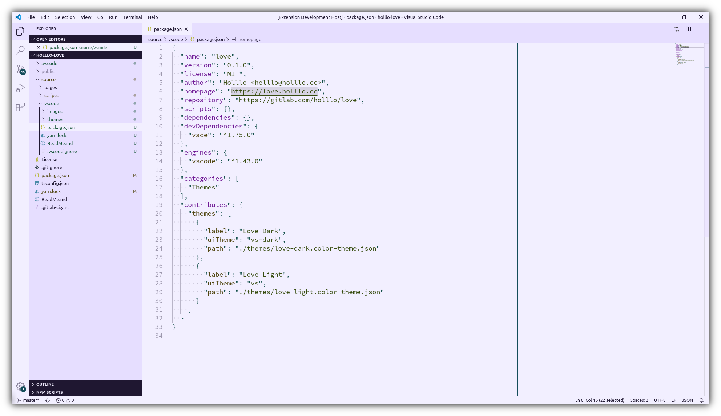Expand the images folder
Screen dimensions: 721x416
[x=86, y=111]
